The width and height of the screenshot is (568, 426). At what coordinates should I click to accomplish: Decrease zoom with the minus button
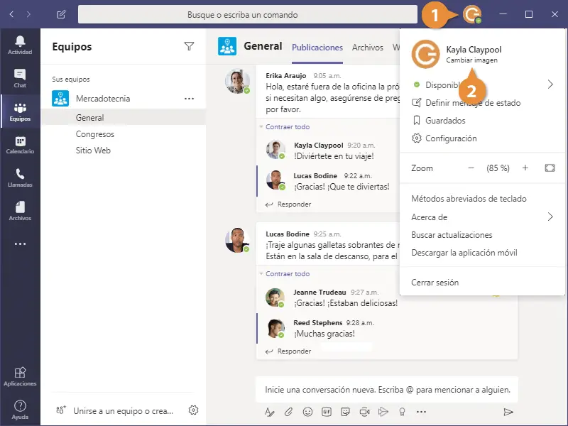[471, 168]
